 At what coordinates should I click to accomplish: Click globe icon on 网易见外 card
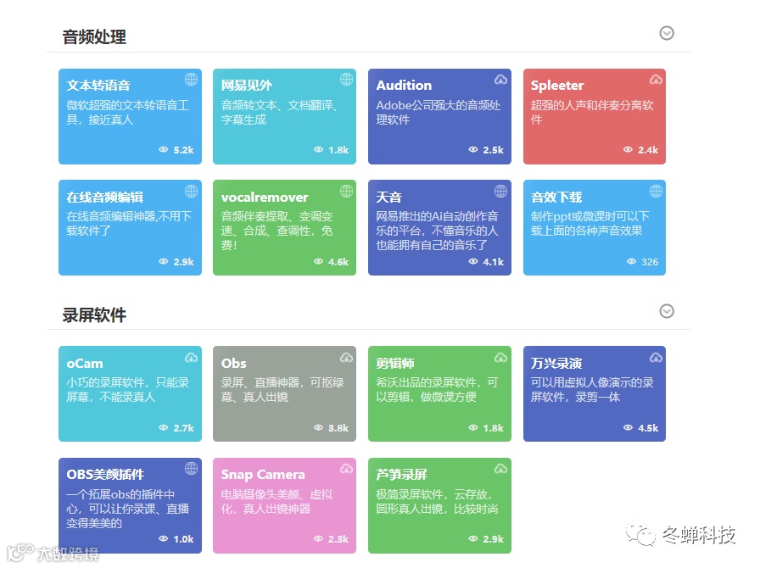coord(346,79)
